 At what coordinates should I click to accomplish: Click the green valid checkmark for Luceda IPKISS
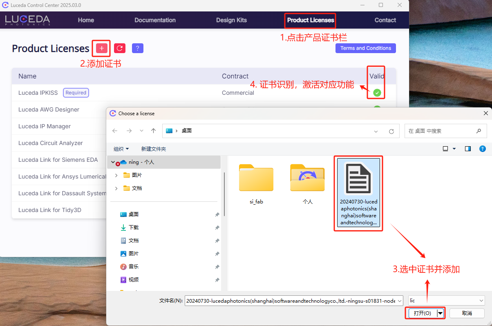pos(377,93)
